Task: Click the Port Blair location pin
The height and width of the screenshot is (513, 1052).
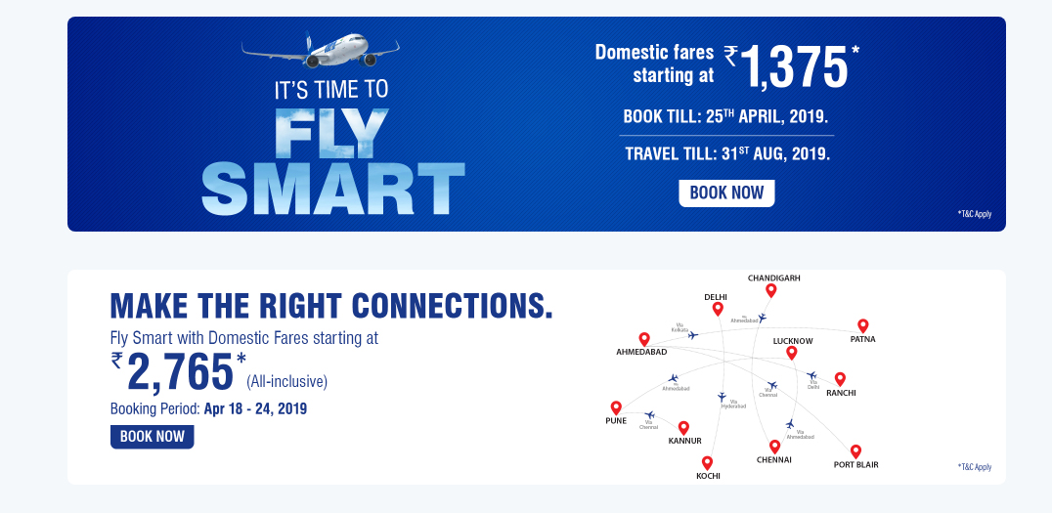Action: (x=855, y=451)
